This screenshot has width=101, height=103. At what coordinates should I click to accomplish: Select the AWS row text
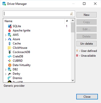(x=16, y=35)
